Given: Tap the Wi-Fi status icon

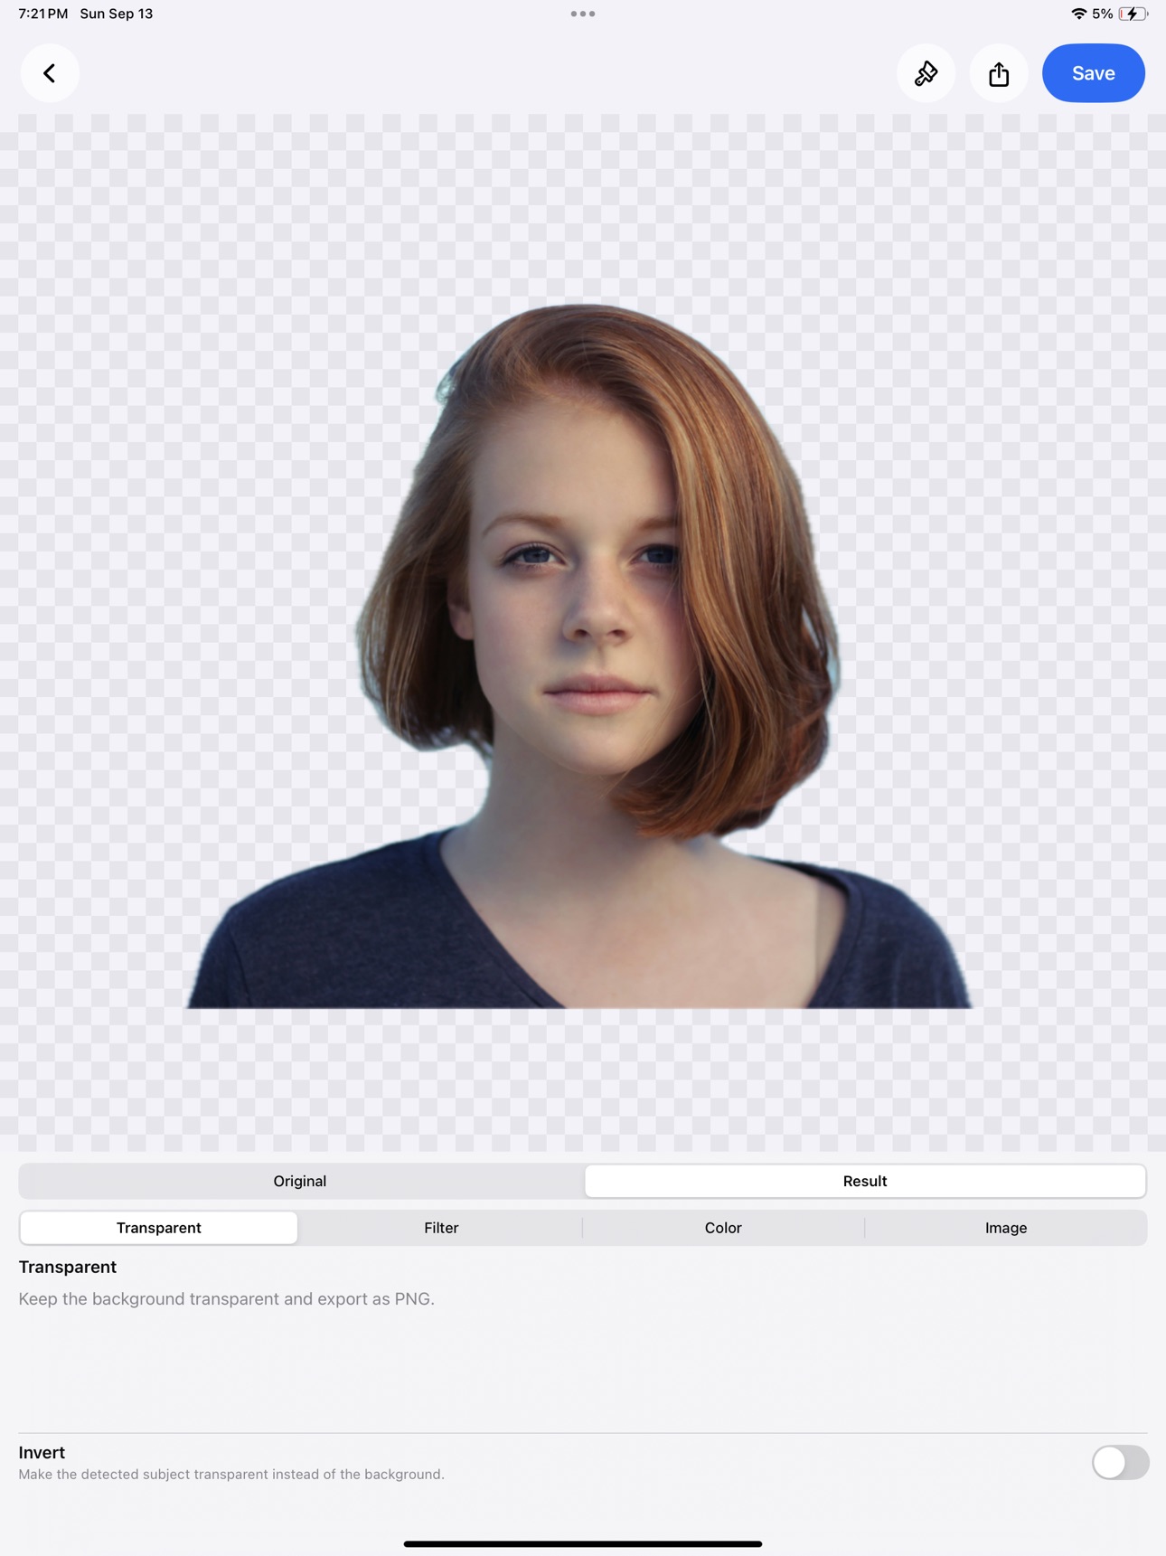Looking at the screenshot, I should (x=1078, y=14).
